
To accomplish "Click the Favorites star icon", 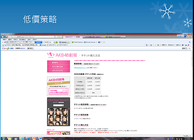I will pos(3,45).
